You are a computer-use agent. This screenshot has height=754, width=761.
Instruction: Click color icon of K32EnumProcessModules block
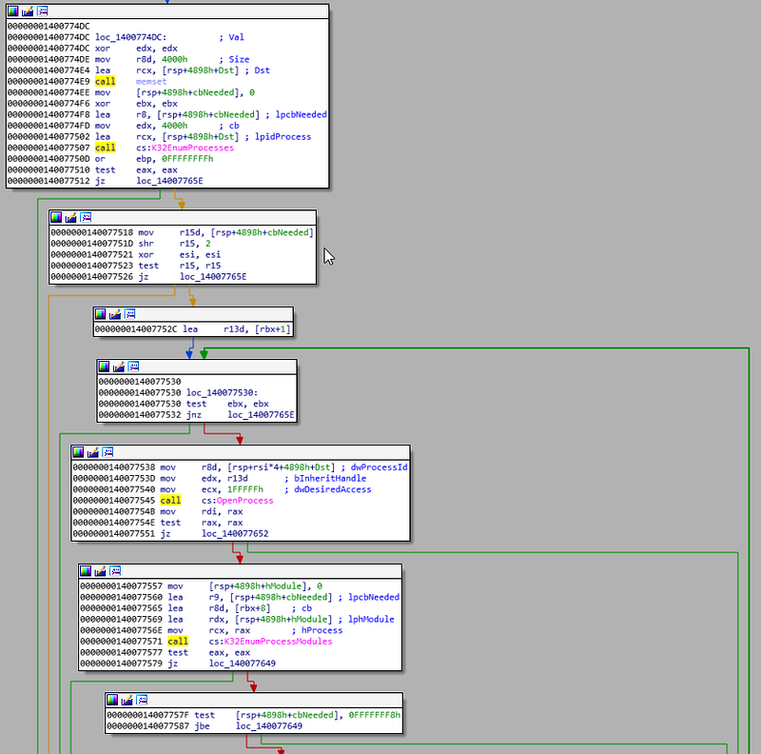click(86, 571)
